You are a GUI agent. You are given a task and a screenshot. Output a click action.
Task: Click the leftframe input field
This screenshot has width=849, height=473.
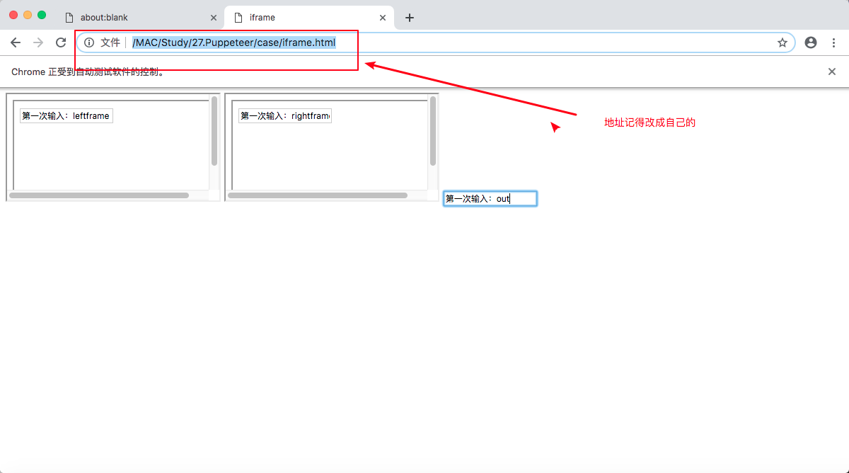[66, 115]
